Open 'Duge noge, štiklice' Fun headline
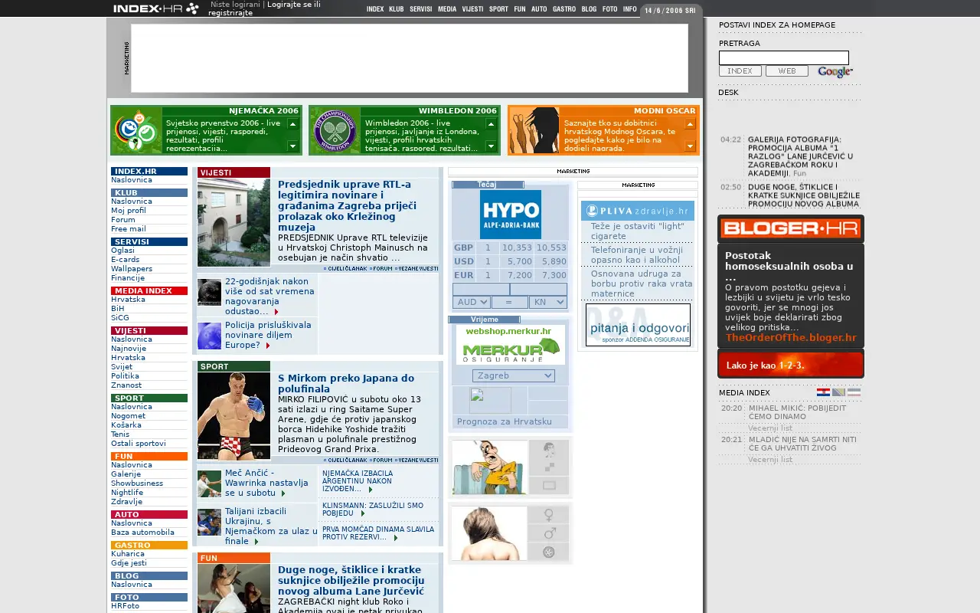The height and width of the screenshot is (613, 980). pyautogui.click(x=351, y=581)
